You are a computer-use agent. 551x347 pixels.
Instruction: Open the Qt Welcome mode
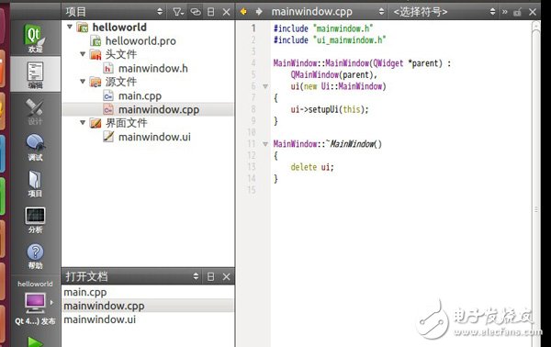click(35, 38)
